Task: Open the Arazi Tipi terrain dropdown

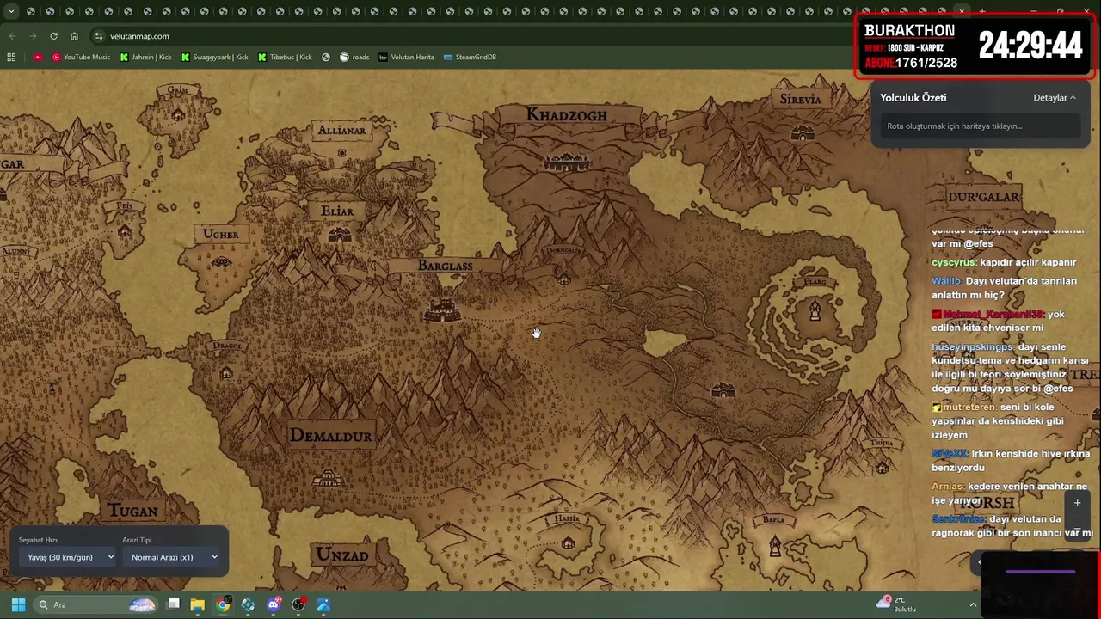Action: (173, 557)
